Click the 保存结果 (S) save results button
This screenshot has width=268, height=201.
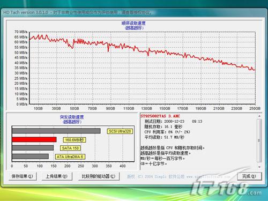(23, 176)
